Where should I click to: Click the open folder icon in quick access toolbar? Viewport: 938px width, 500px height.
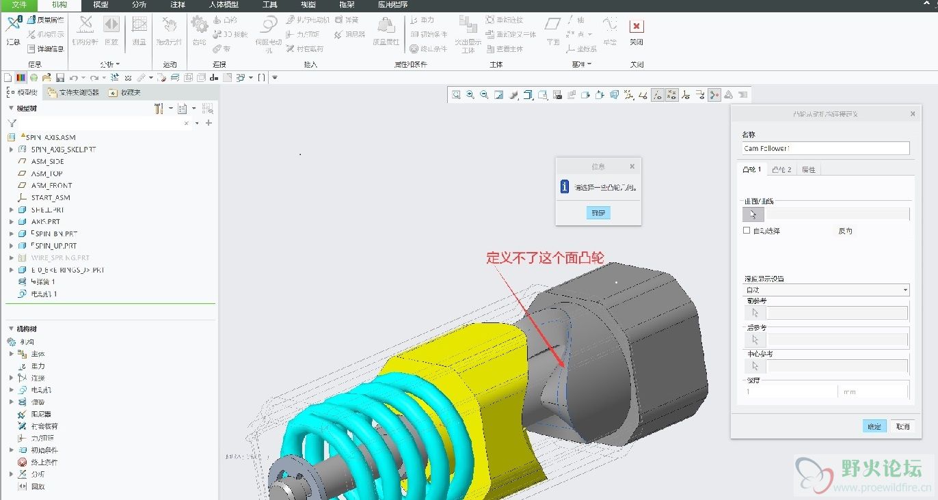[46, 77]
